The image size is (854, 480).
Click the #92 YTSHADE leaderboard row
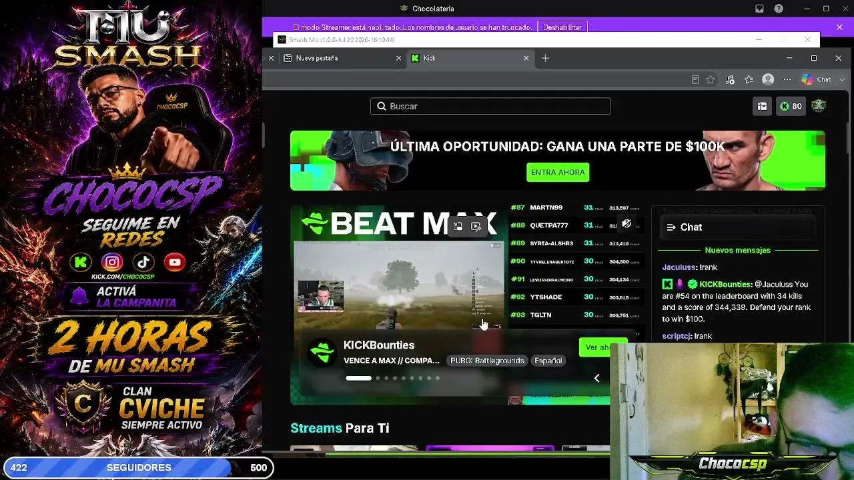pos(576,297)
